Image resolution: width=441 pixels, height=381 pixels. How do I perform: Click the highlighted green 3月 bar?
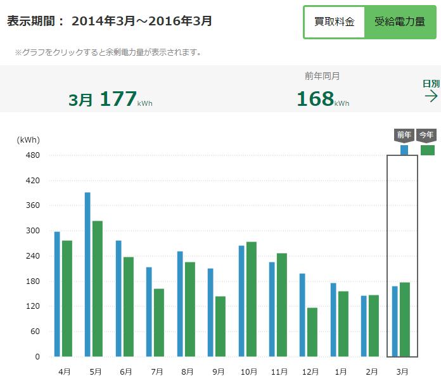(404, 320)
